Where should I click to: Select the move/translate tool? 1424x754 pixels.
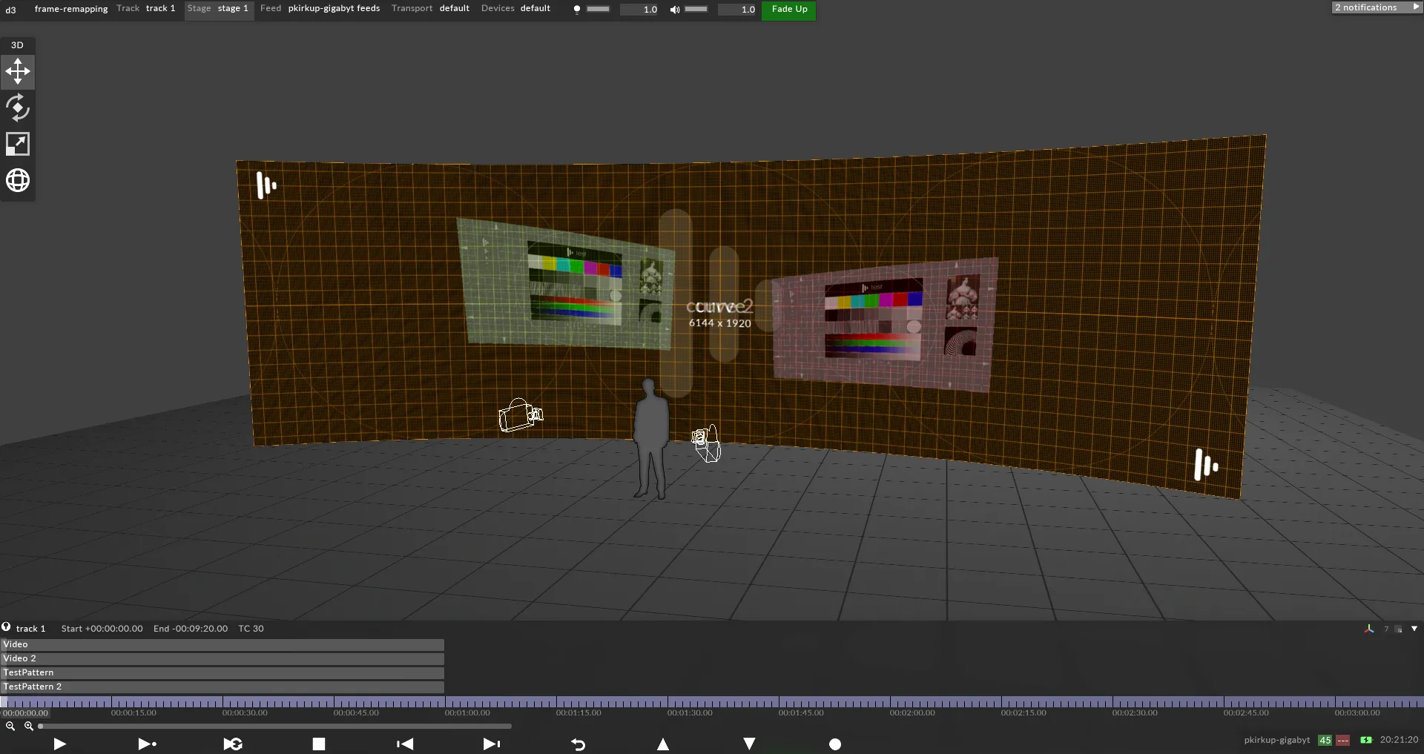(x=18, y=72)
